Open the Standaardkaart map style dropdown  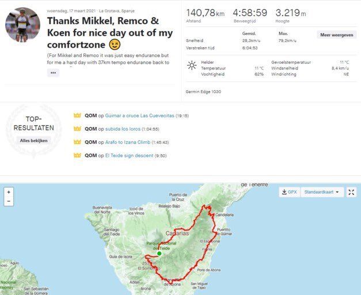pyautogui.click(x=322, y=192)
